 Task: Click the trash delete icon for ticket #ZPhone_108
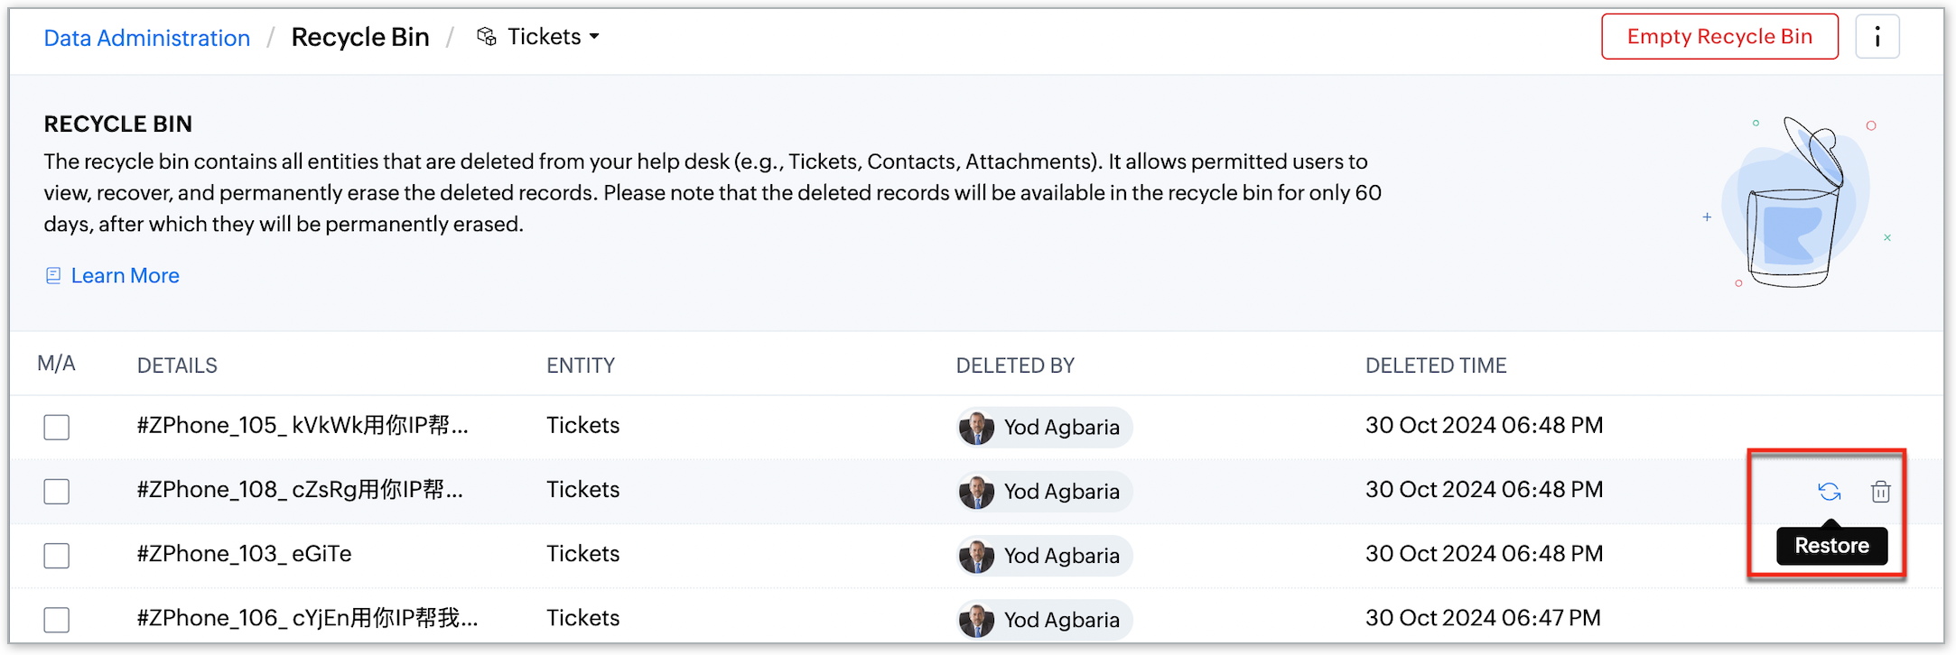pos(1880,492)
